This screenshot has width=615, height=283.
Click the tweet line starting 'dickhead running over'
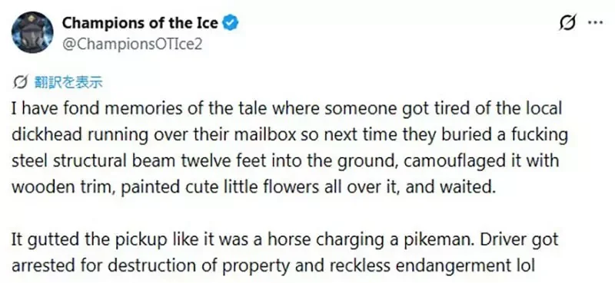click(x=290, y=135)
